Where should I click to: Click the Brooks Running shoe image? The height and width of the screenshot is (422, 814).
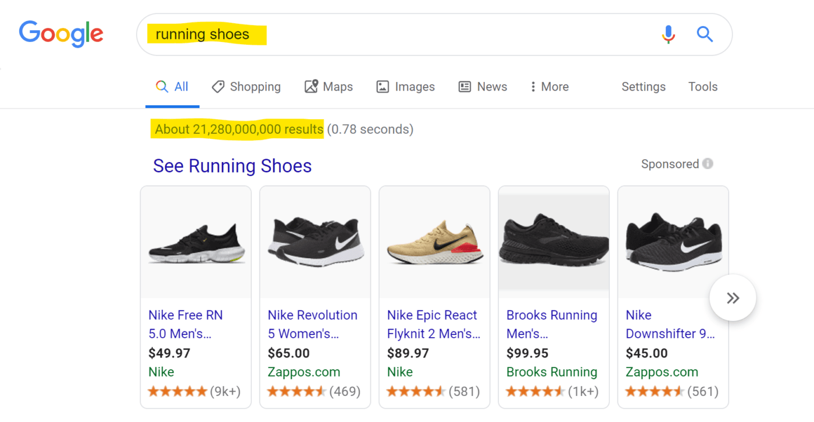[x=554, y=242]
